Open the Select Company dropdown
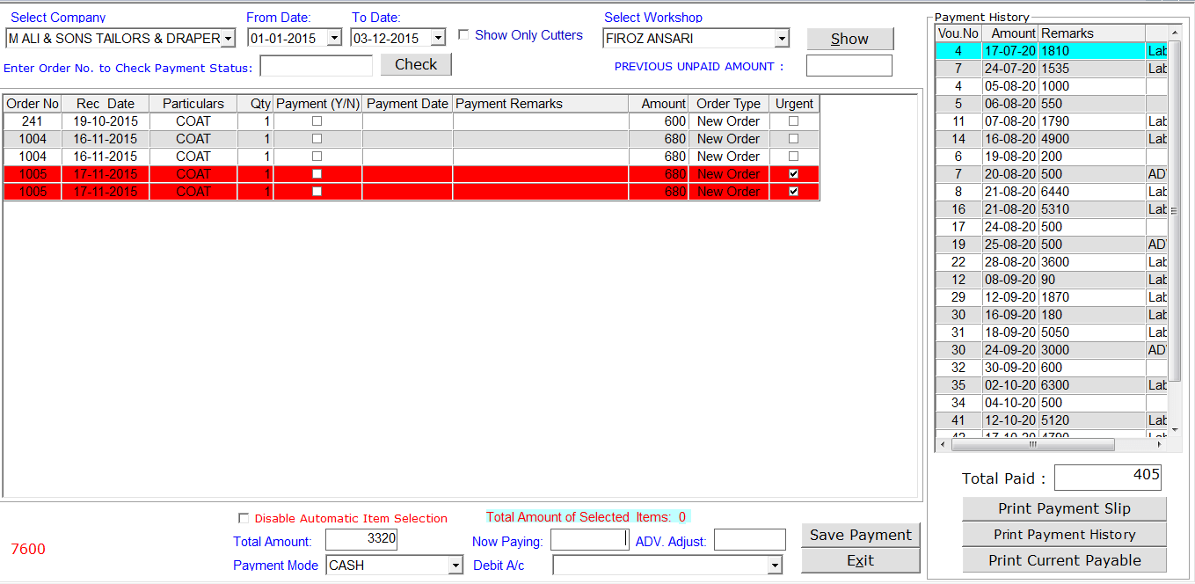 [x=228, y=39]
